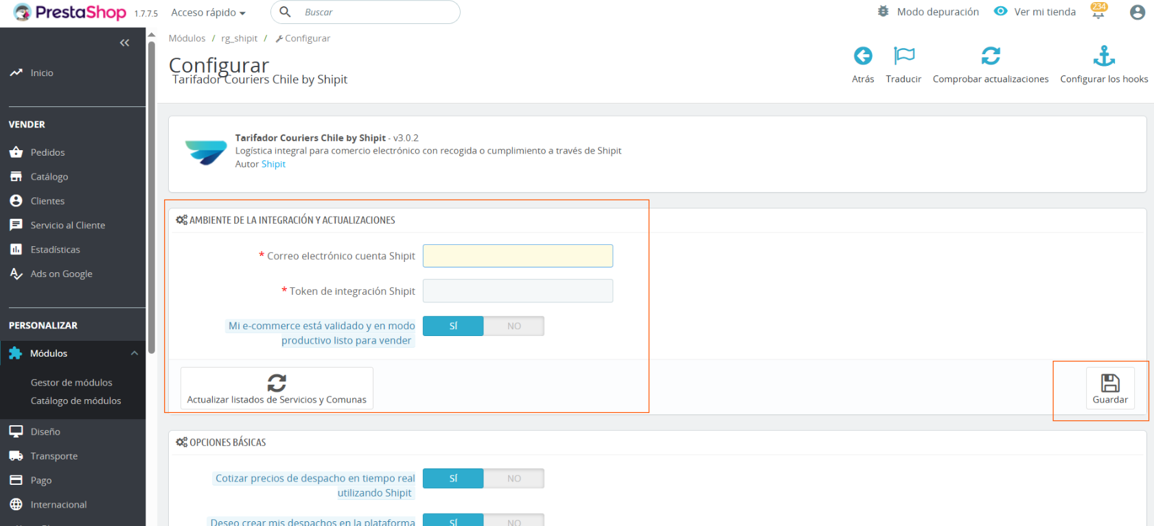Click the Shipit module logo

[x=206, y=152]
